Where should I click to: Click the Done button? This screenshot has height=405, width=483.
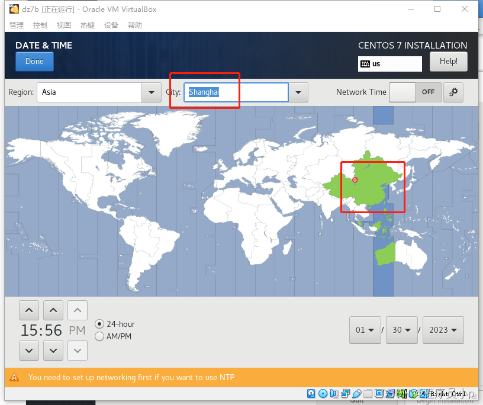tap(34, 62)
